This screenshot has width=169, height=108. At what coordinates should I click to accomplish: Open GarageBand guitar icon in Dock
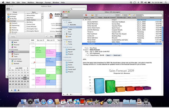click(103, 102)
